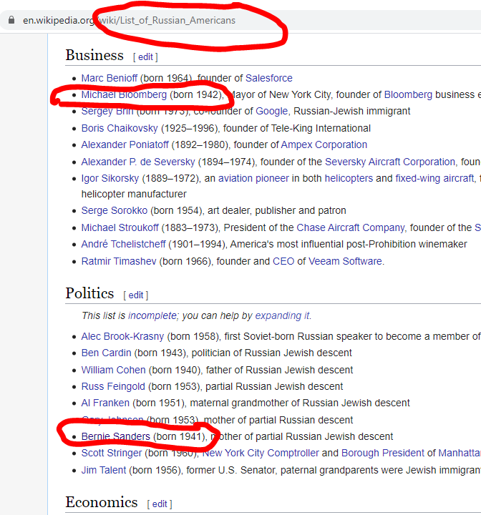Follow the aviation pioneer link
Viewport: 481px width, 515px height.
[x=253, y=178]
